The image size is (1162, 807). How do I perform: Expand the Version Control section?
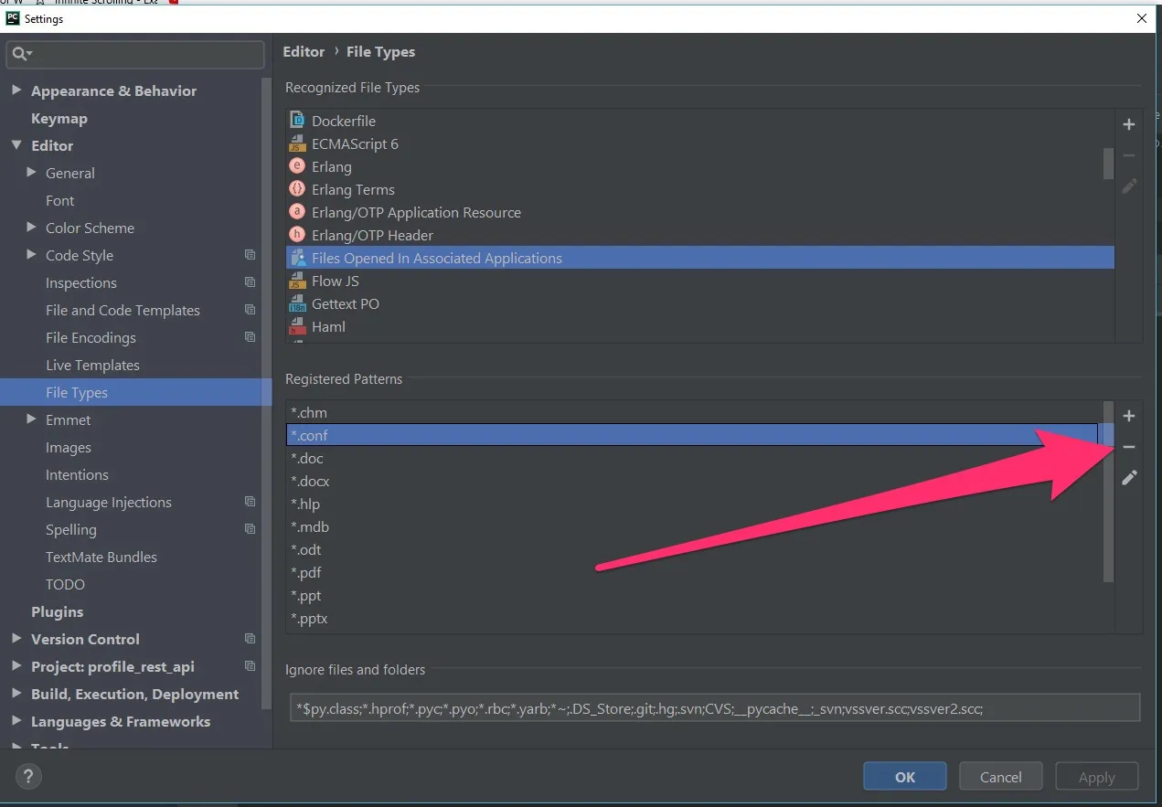[16, 639]
